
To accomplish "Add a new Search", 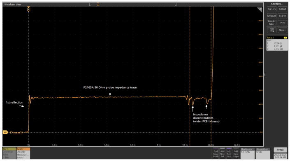I will coord(283,16).
